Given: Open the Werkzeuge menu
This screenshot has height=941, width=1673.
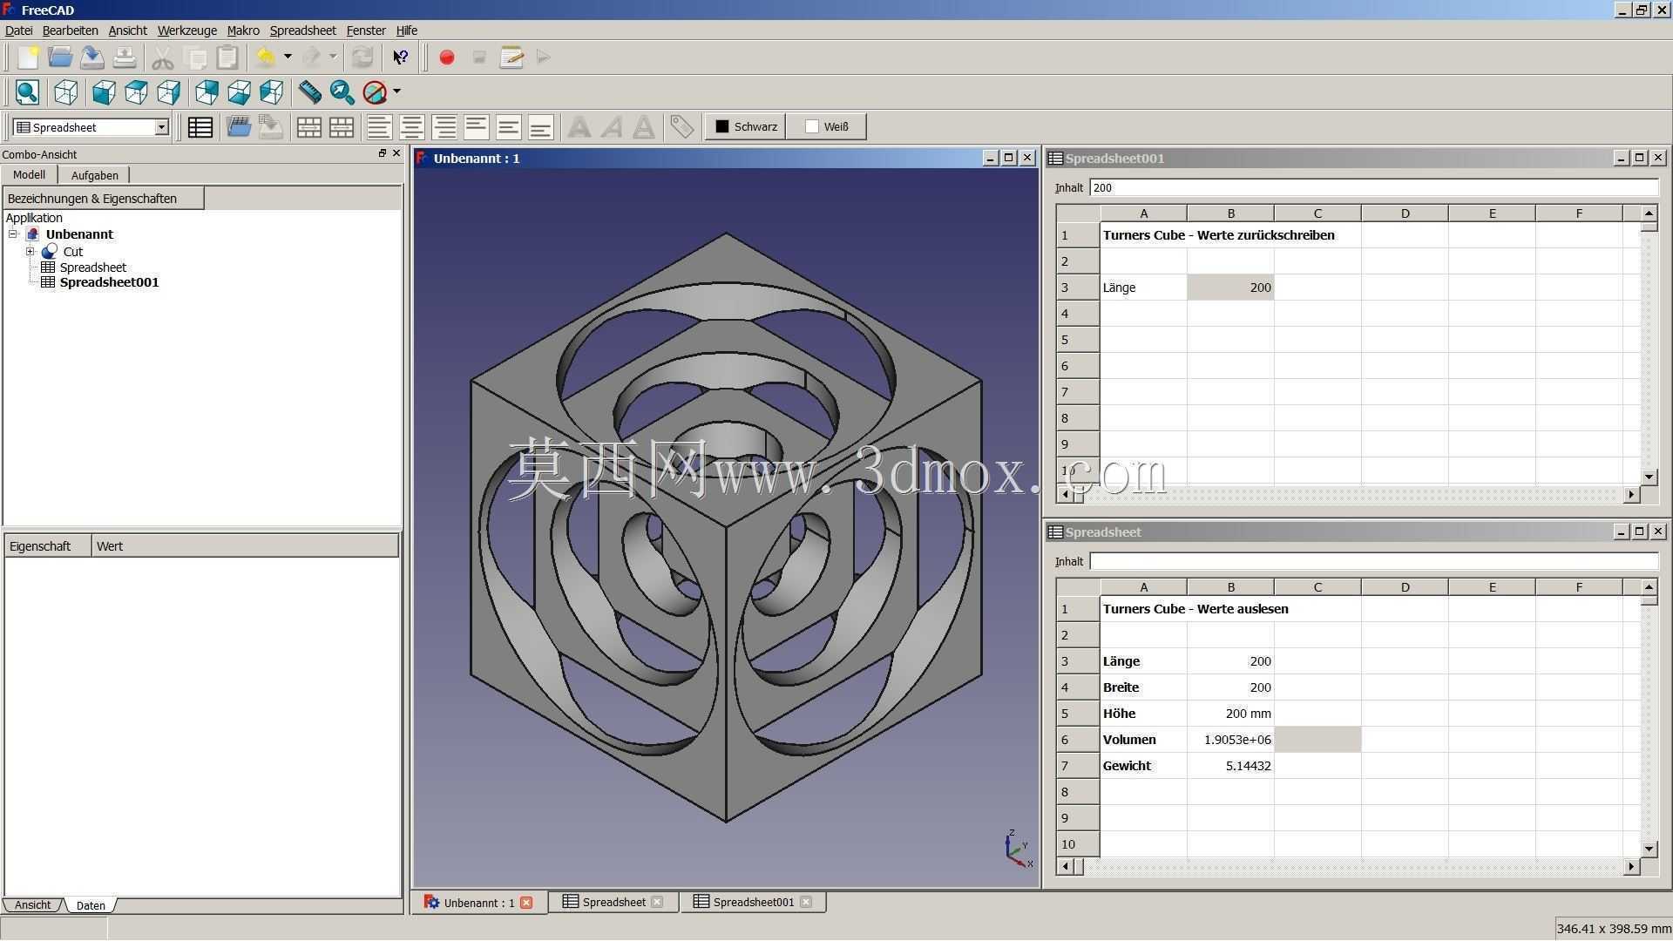Looking at the screenshot, I should coord(186,30).
